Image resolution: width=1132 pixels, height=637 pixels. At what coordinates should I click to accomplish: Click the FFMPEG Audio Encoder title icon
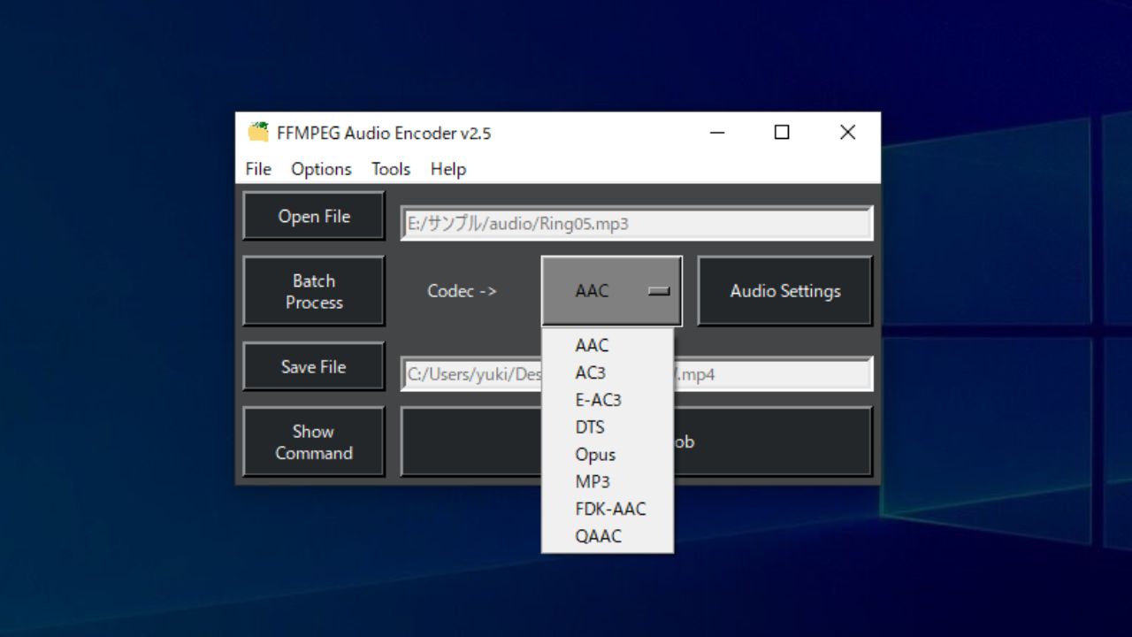point(258,133)
